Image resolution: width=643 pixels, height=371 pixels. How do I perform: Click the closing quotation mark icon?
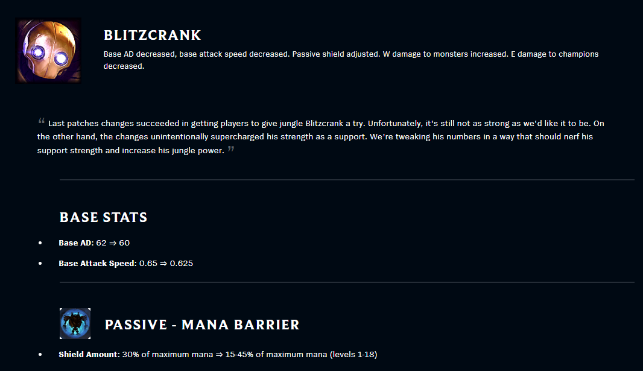[231, 148]
